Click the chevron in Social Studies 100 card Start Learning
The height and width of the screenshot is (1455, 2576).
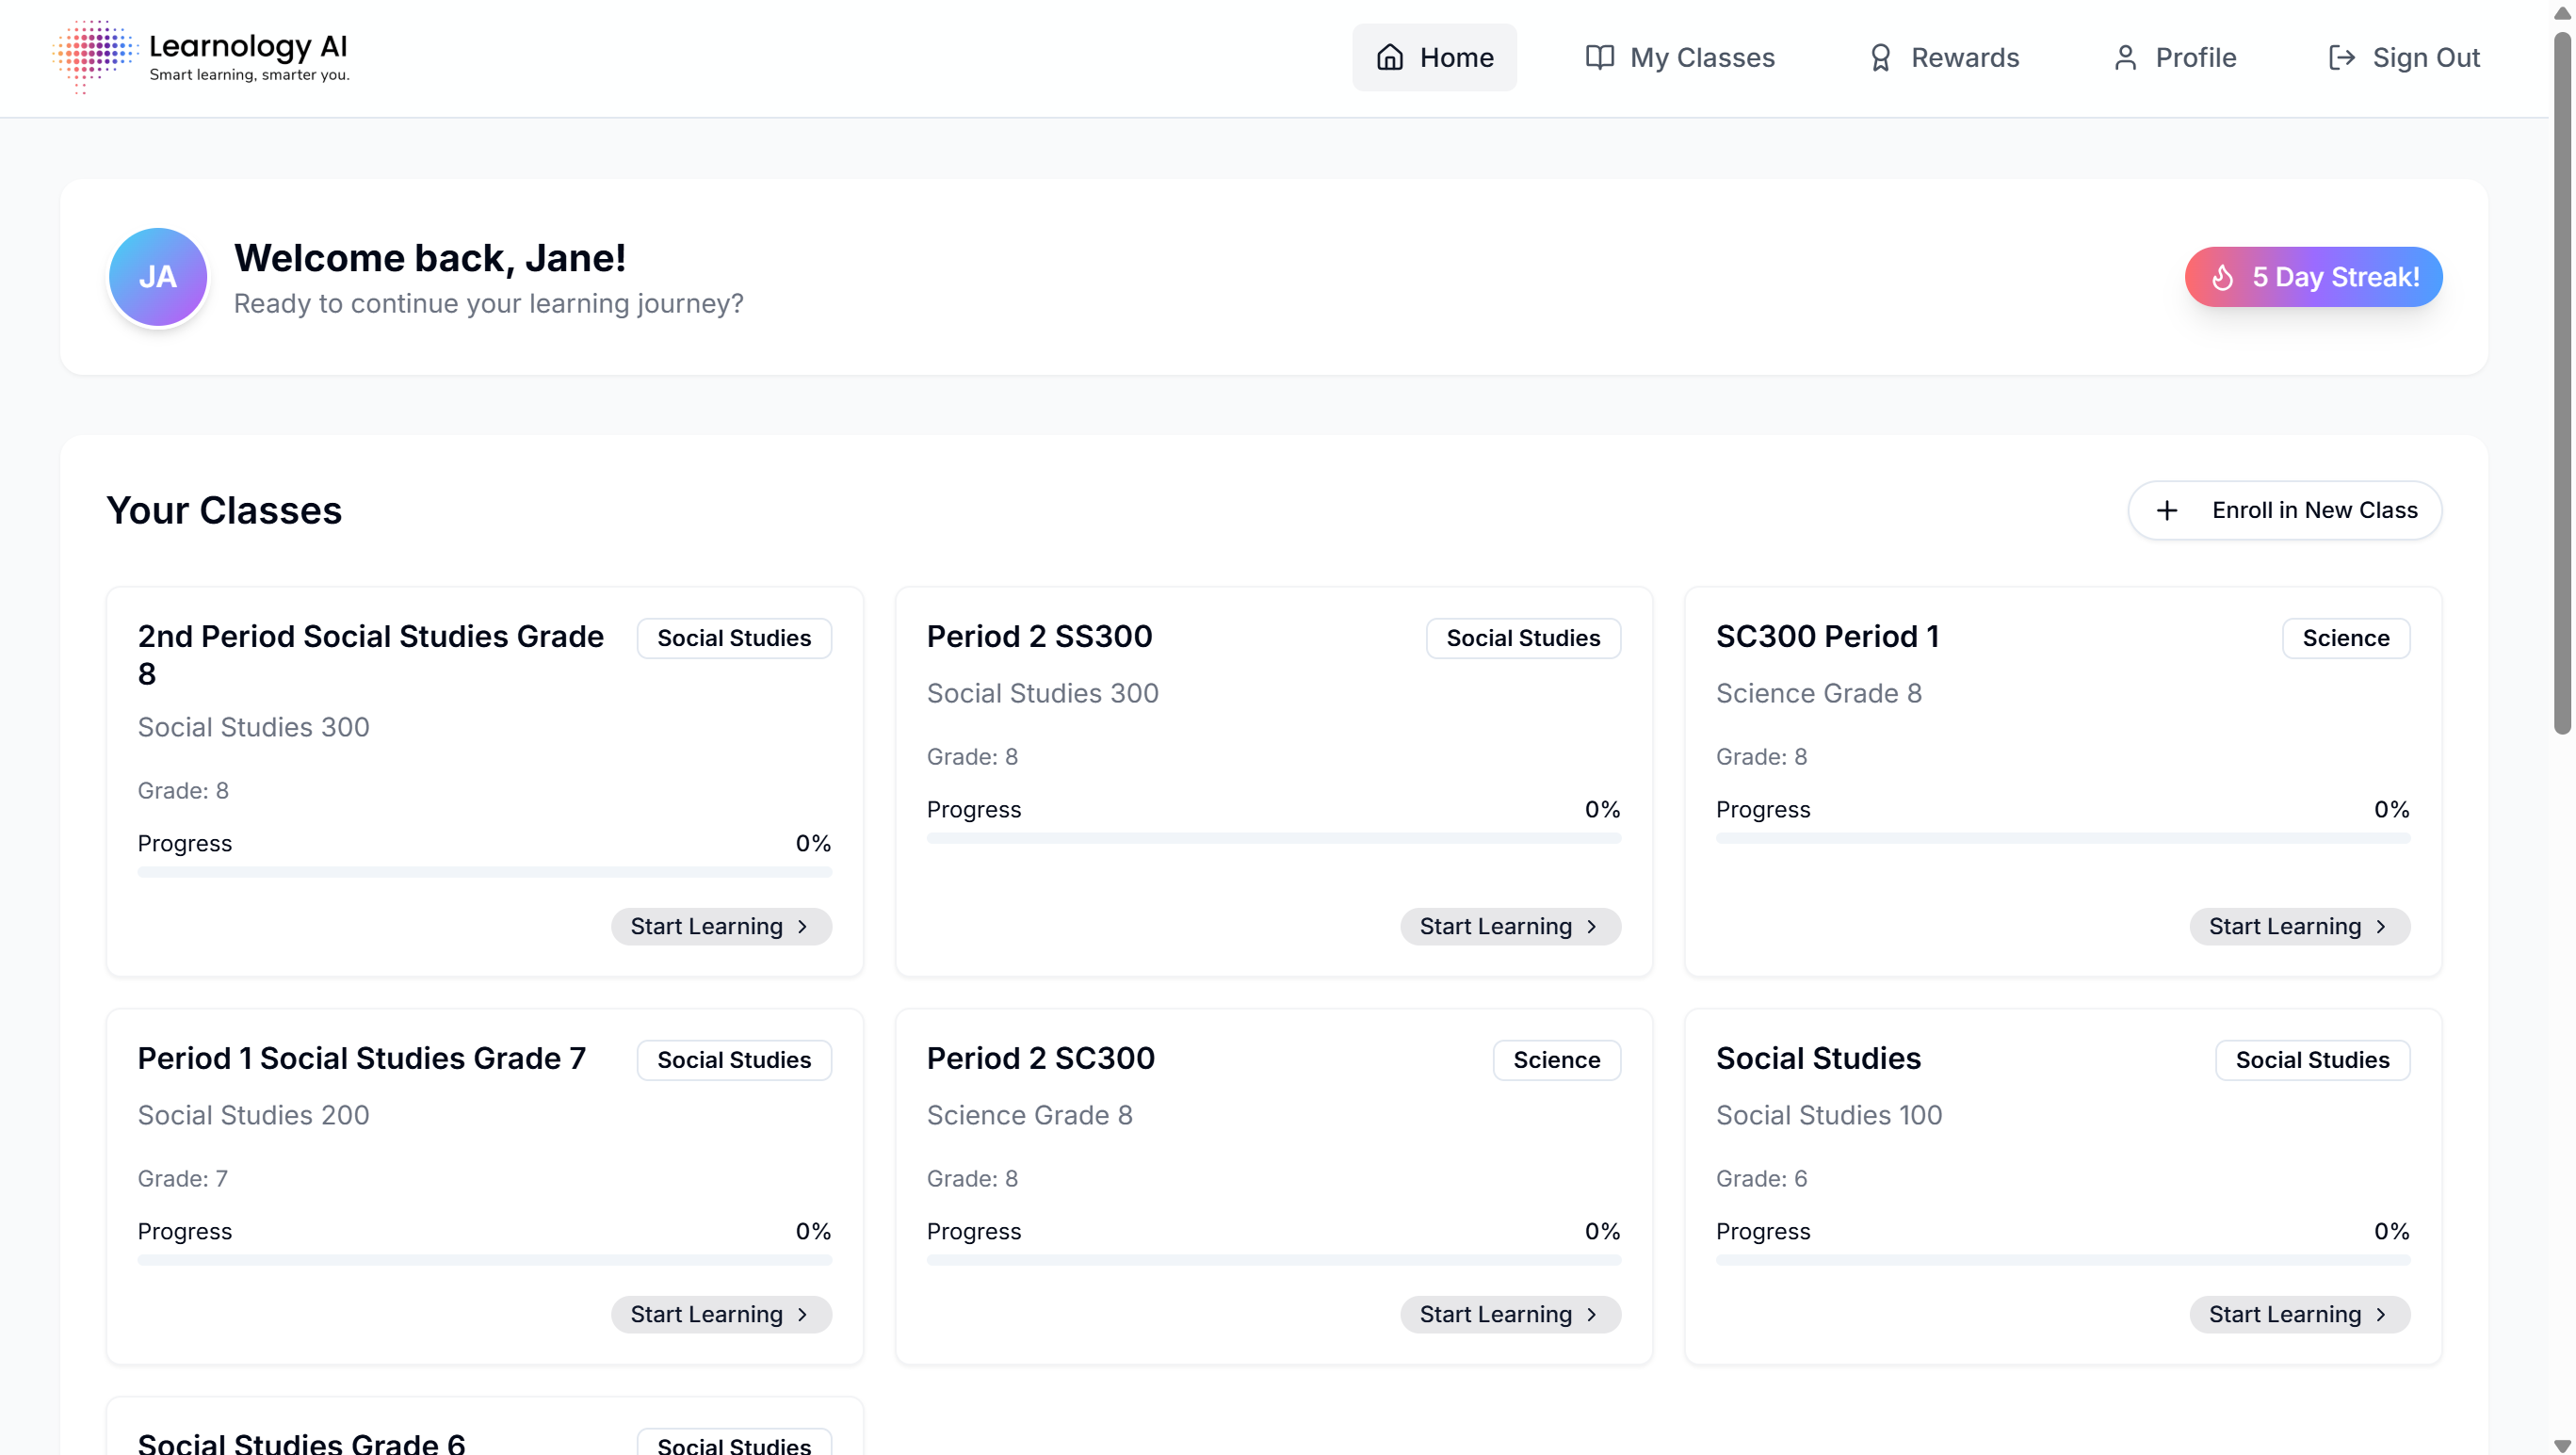[x=2380, y=1315]
